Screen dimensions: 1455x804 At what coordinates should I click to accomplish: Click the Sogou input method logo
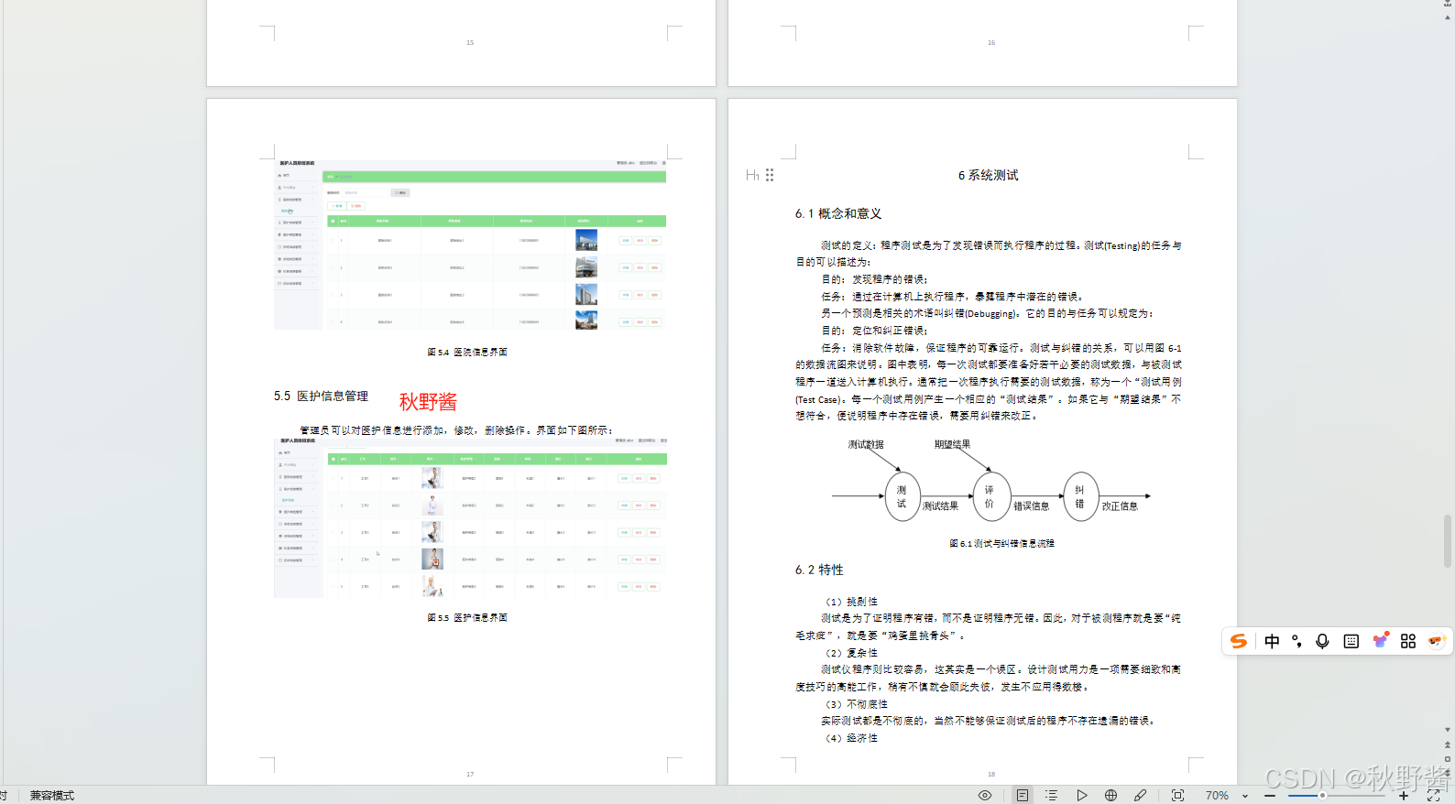point(1239,641)
